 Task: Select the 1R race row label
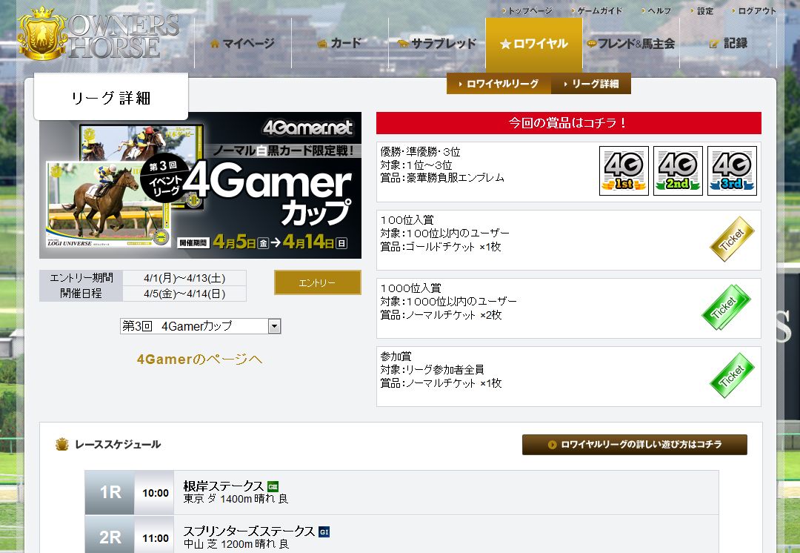pos(110,493)
